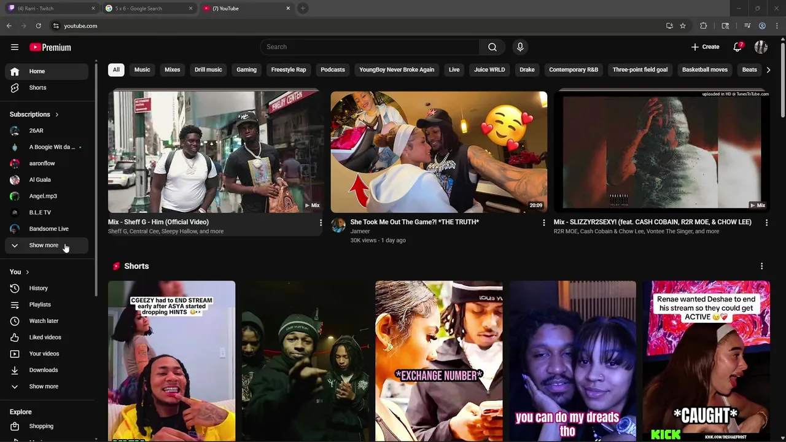The width and height of the screenshot is (786, 442).
Task: Open Watch later list
Action: pyautogui.click(x=47, y=321)
